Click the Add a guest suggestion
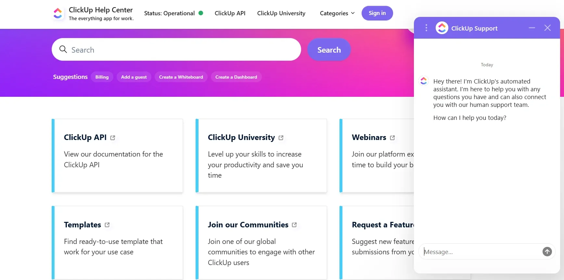 pos(134,77)
